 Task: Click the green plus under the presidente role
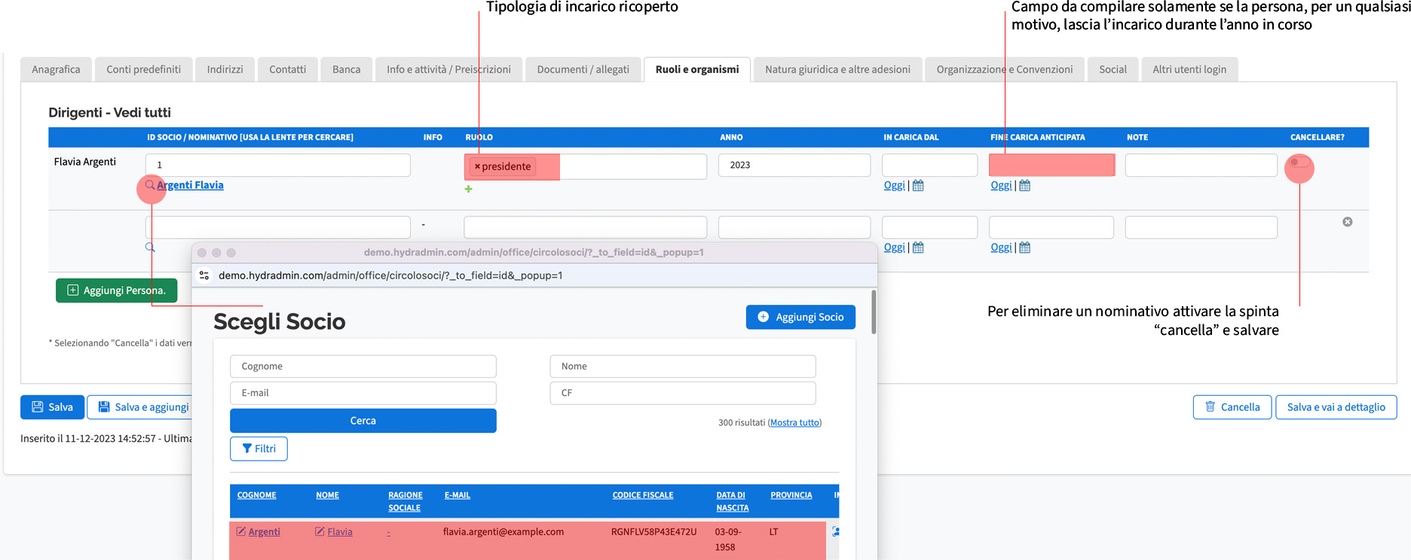pos(469,189)
